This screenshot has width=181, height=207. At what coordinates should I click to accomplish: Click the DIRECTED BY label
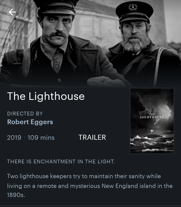pos(25,114)
